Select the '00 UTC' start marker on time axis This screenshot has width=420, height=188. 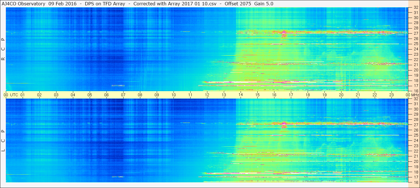click(11, 95)
